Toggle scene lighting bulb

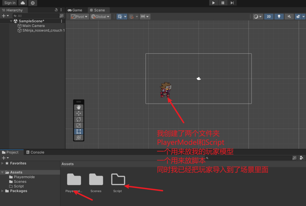click(x=279, y=17)
